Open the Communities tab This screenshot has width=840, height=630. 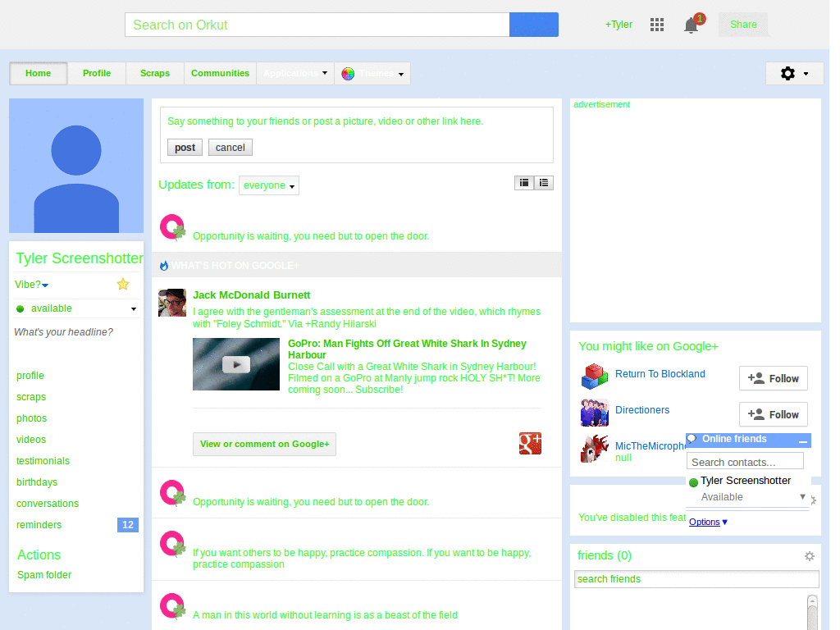220,73
